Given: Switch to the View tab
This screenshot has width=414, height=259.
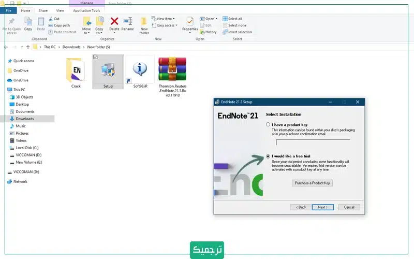Looking at the screenshot, I should [x=60, y=10].
